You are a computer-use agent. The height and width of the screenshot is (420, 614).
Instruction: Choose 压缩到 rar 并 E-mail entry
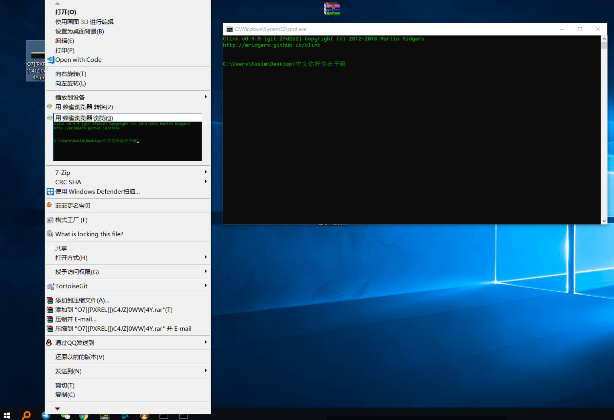pyautogui.click(x=128, y=329)
